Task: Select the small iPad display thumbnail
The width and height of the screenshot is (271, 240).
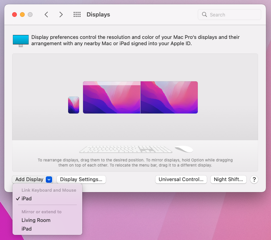Action: 74,105
